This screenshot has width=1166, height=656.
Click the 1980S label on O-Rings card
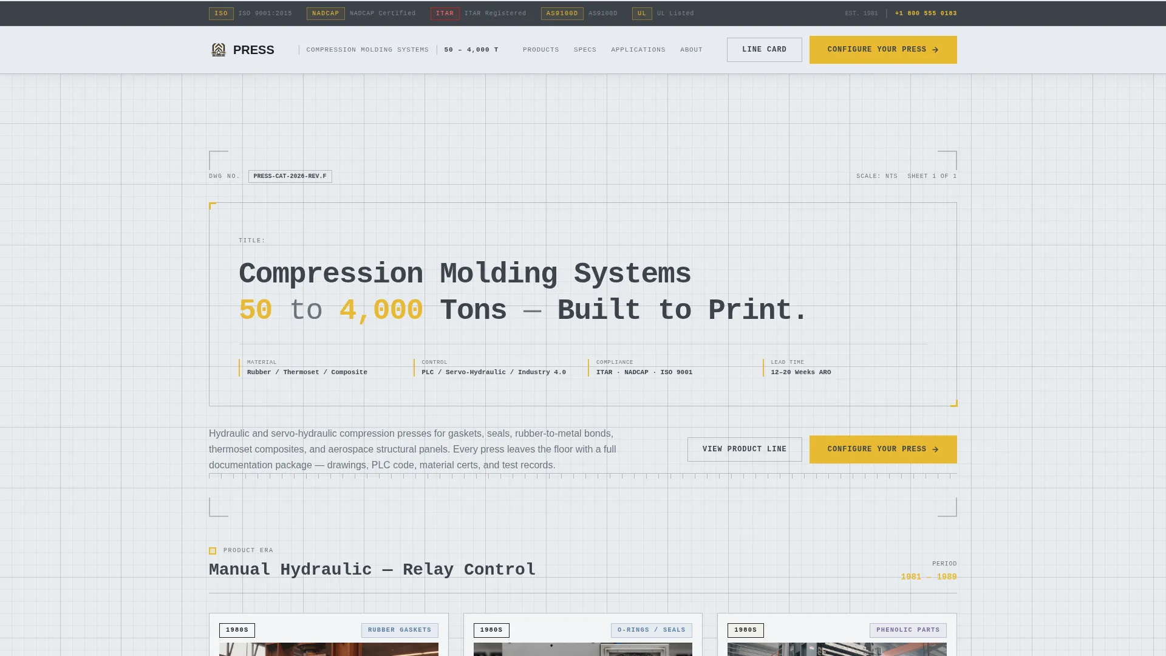(x=491, y=630)
